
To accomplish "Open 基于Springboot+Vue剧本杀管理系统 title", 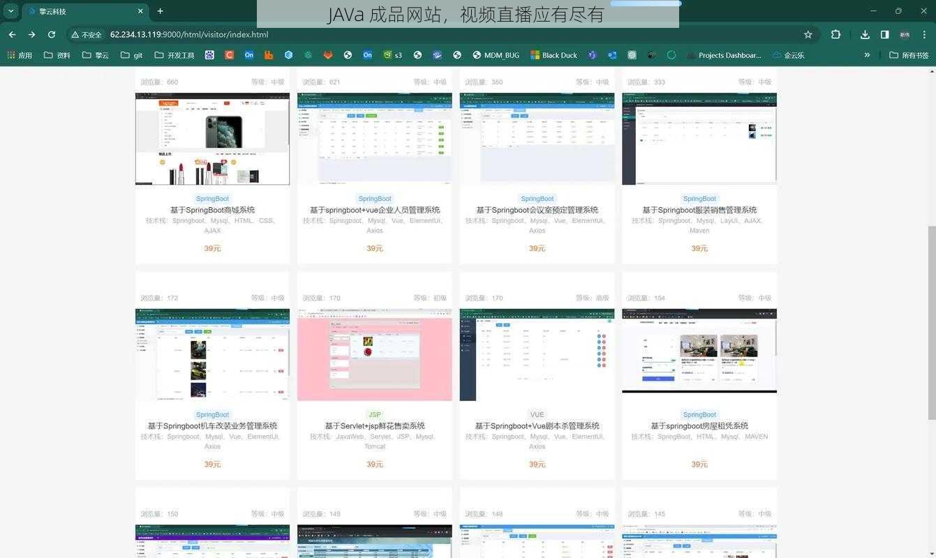I will coord(537,425).
